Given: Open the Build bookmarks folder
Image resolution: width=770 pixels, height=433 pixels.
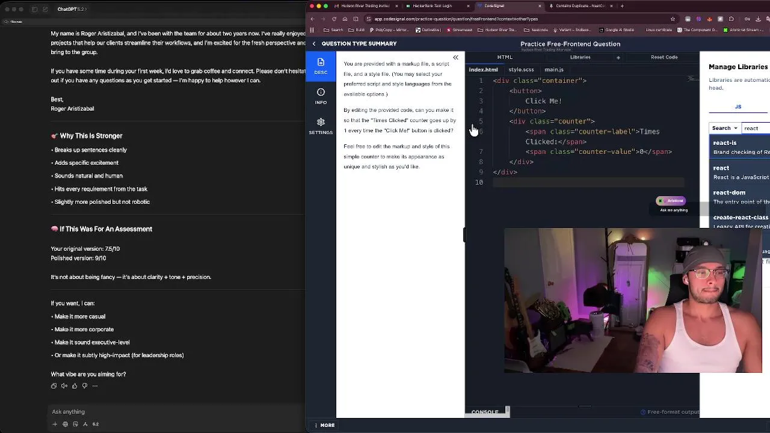Looking at the screenshot, I should point(357,29).
